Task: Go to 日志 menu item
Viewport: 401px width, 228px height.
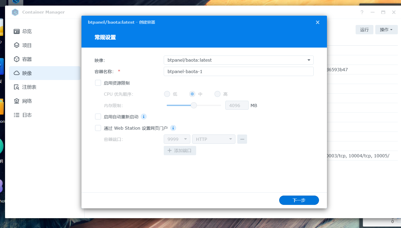Action: coord(45,115)
